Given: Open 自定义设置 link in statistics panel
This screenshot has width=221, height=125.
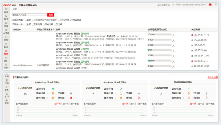Looking at the screenshot, I should coord(212,77).
